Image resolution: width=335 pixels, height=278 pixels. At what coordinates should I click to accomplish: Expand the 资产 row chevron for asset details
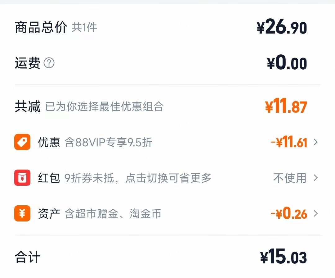click(316, 214)
